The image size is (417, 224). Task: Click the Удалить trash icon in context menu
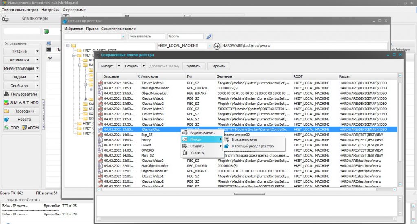[185, 152]
